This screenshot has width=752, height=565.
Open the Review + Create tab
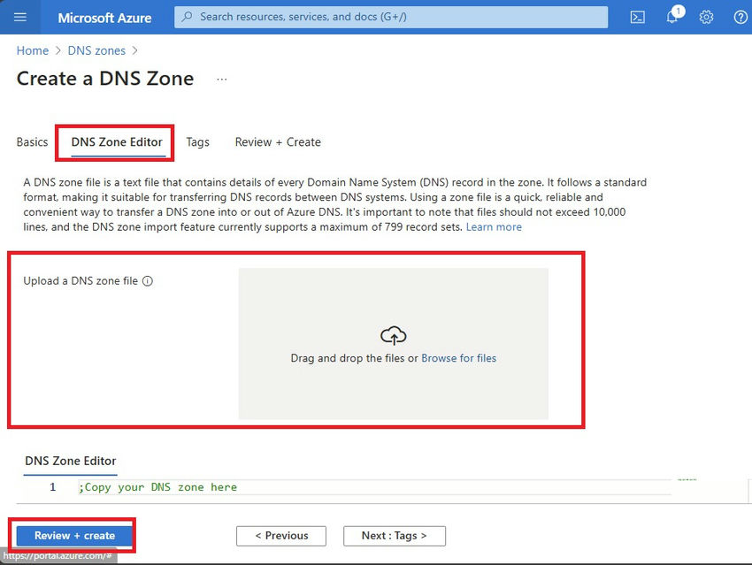[x=277, y=141]
